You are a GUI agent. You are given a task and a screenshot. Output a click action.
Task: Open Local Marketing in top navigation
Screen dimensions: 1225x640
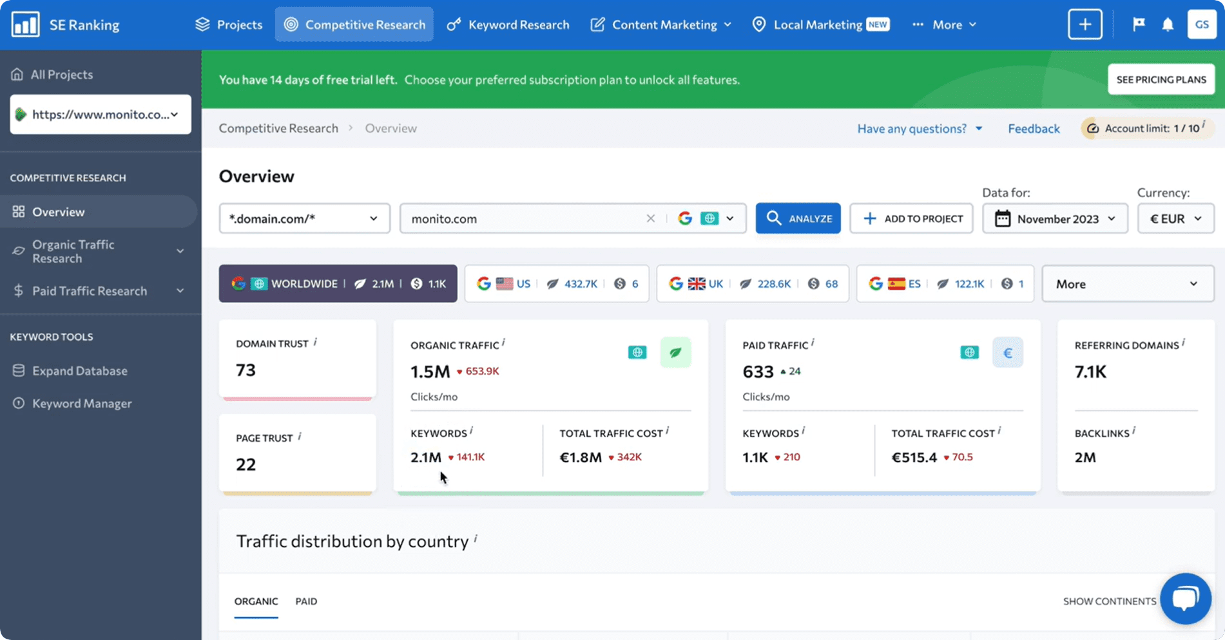coord(821,24)
